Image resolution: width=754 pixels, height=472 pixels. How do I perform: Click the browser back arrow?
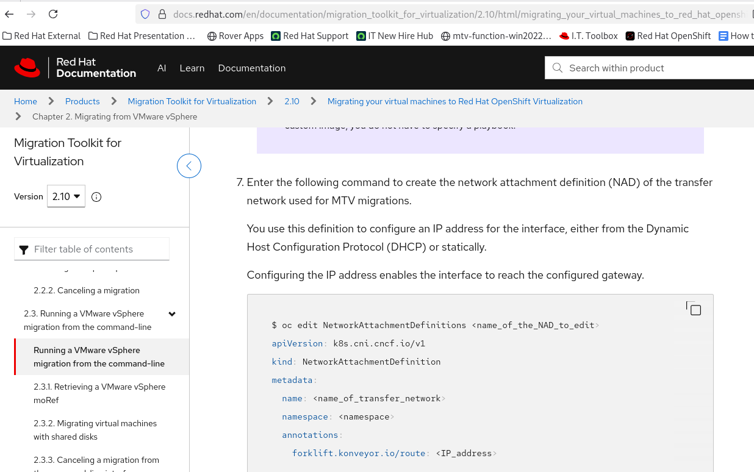tap(9, 14)
